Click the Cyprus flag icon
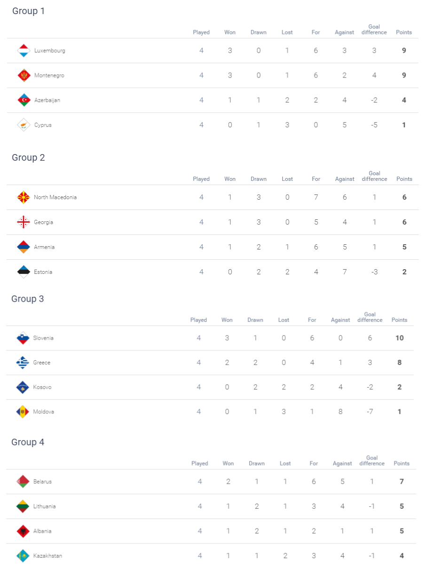Screen dimensions: 425x575 [x=24, y=125]
